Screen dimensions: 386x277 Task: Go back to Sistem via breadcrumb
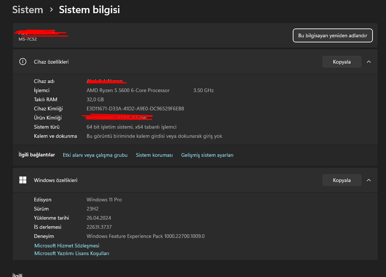click(28, 10)
